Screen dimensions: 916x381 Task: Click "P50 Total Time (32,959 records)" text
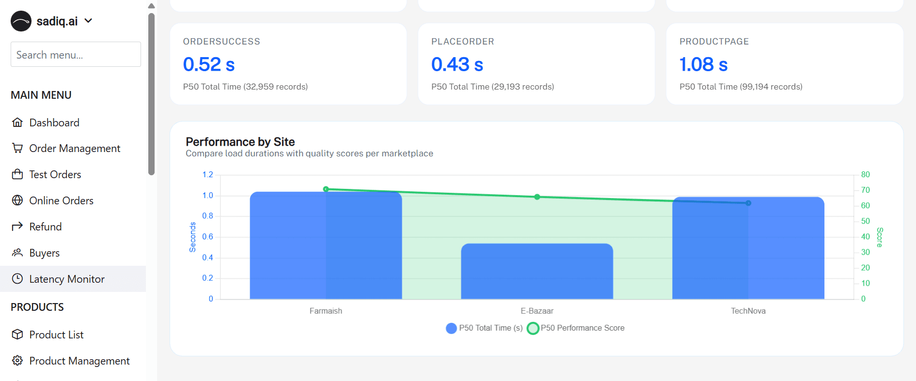pos(245,87)
